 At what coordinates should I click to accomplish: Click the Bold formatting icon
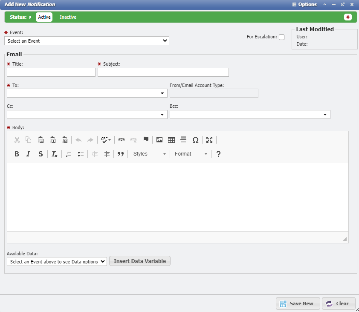point(17,154)
